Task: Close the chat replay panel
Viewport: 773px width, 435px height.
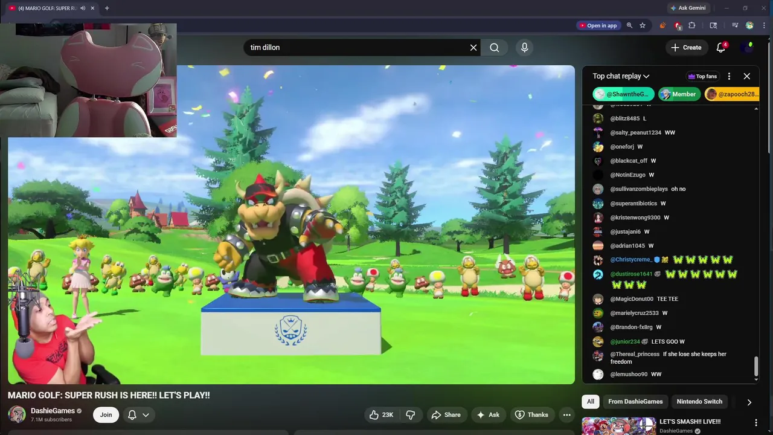Action: tap(747, 76)
